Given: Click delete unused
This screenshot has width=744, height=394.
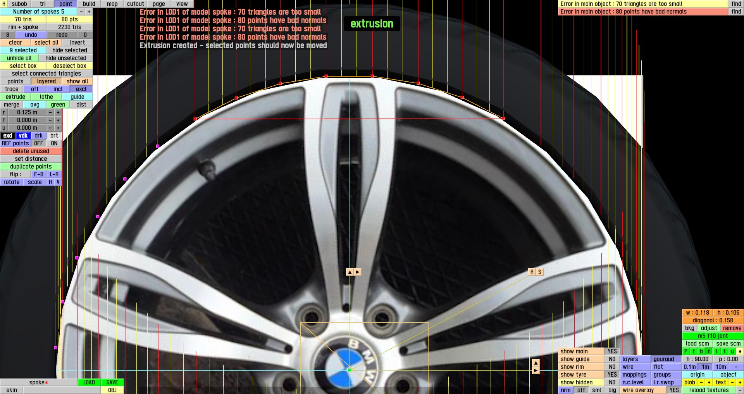Looking at the screenshot, I should click(31, 151).
